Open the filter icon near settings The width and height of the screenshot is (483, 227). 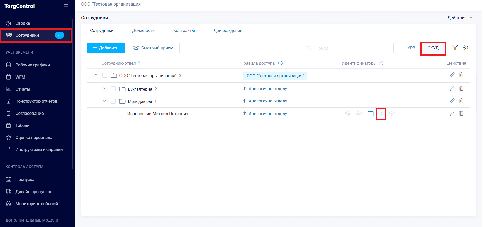pyautogui.click(x=455, y=47)
